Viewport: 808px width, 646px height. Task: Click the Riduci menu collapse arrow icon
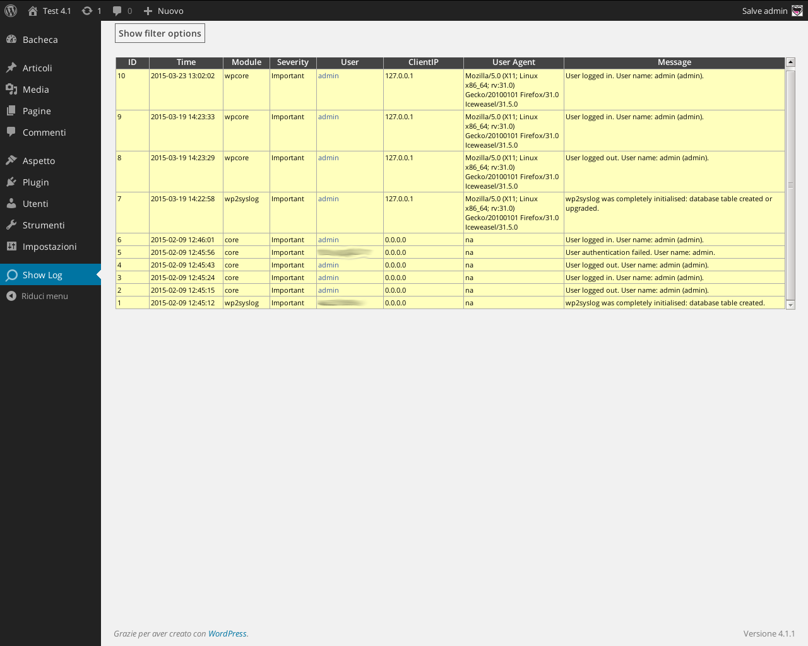[11, 296]
